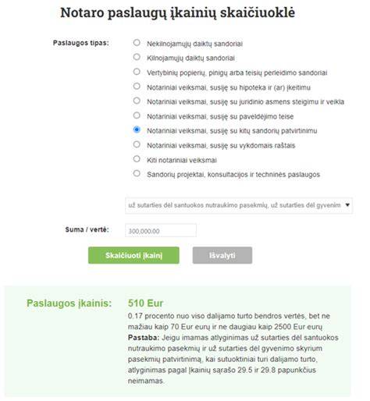Open the santuokos nutraukimo pasekmių combo box
Image resolution: width=370 pixels, height=401 pixels.
click(x=239, y=205)
